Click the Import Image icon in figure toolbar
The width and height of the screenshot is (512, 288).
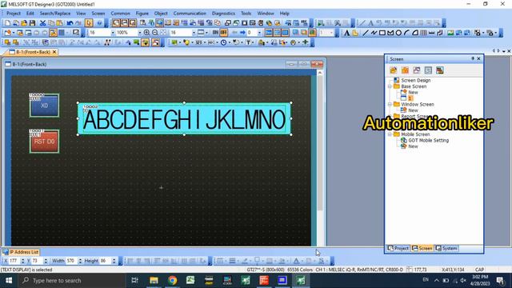click(x=450, y=33)
